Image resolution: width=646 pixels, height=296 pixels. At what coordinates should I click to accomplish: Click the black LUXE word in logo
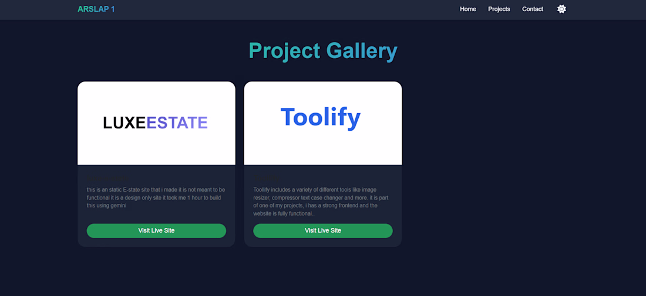click(124, 123)
